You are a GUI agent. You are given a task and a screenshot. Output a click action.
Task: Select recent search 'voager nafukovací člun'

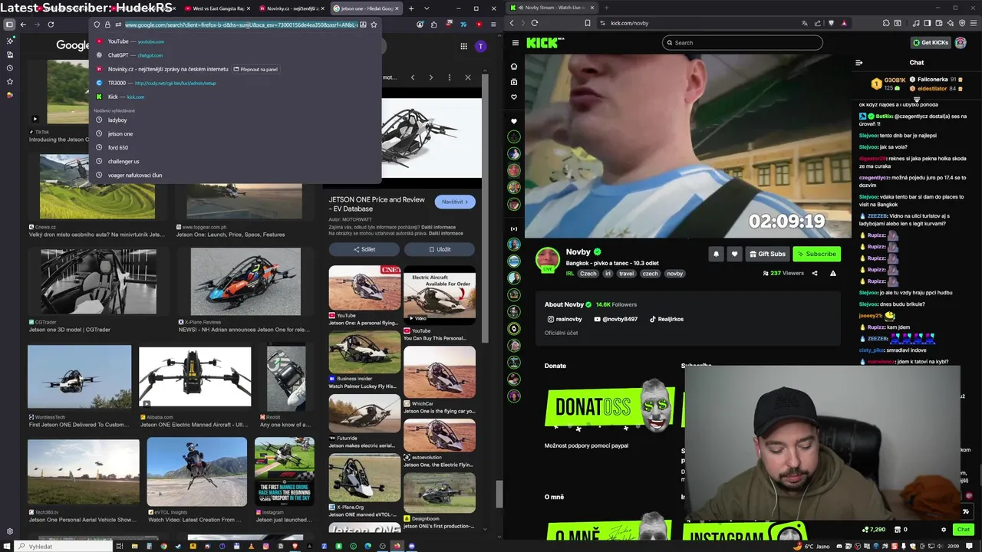(x=235, y=175)
